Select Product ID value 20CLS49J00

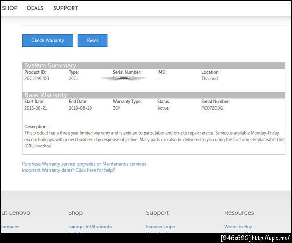coord(36,79)
